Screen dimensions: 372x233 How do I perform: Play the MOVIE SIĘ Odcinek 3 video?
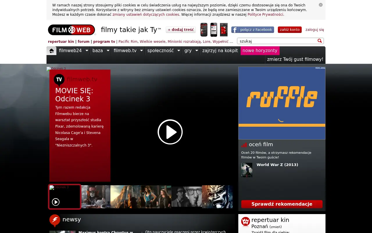170,132
